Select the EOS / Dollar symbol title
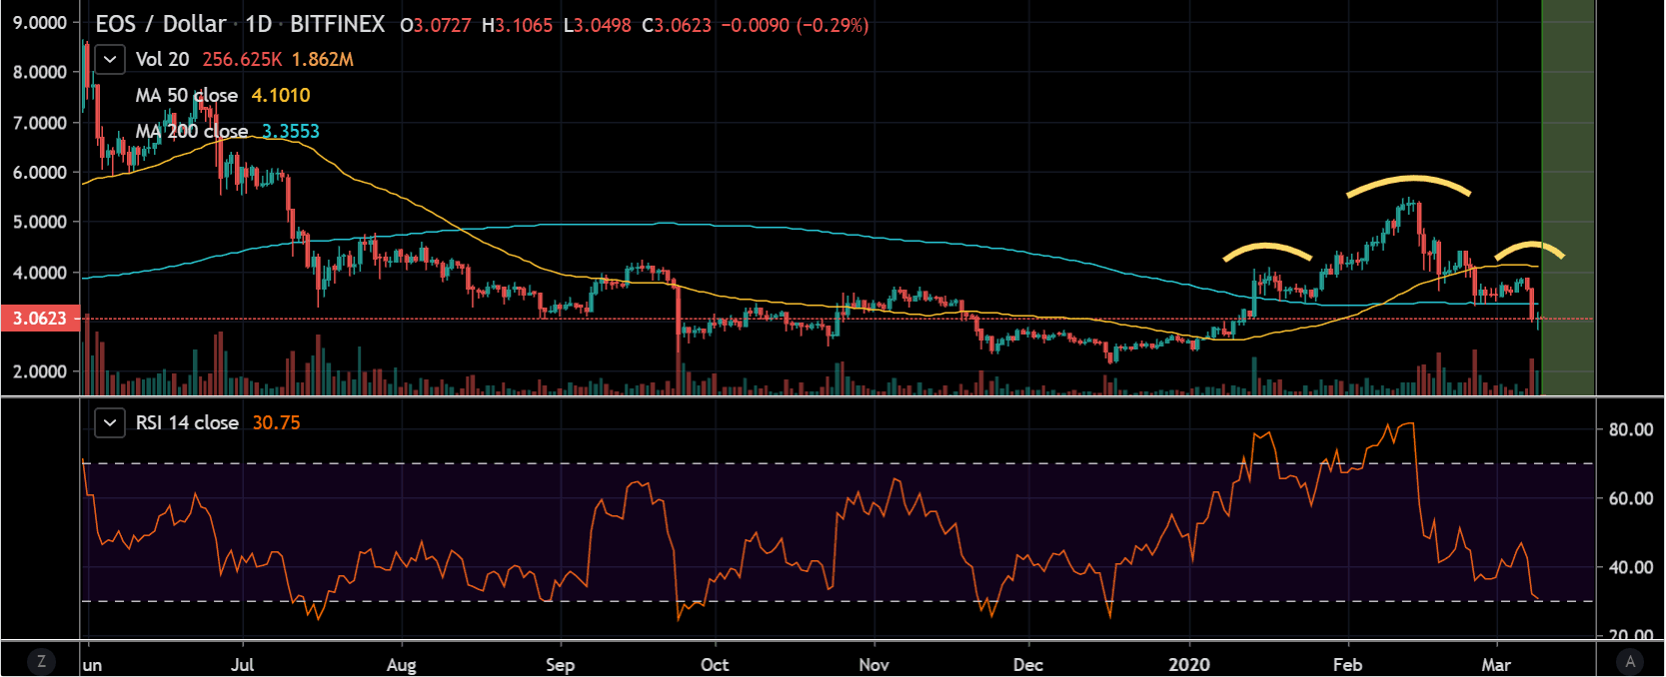 [161, 24]
